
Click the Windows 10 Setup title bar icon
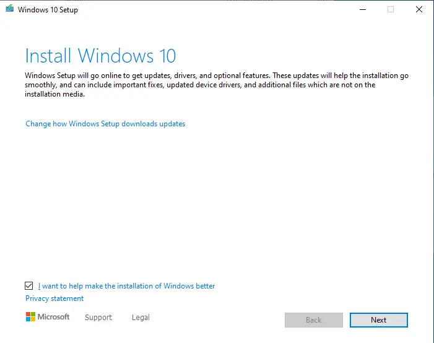pos(10,8)
